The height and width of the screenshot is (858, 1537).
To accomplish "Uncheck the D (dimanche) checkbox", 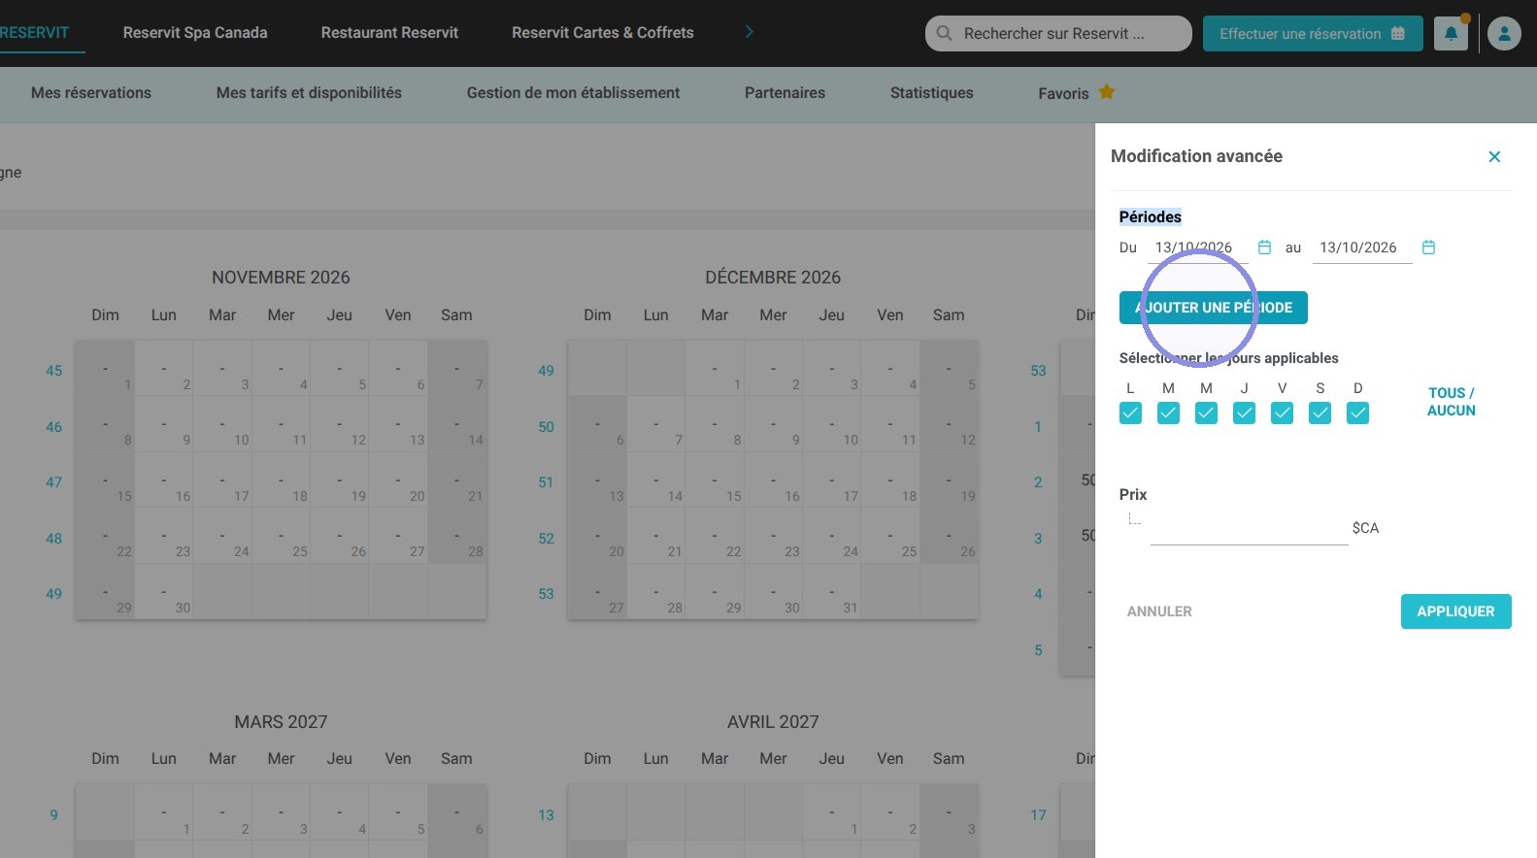I will (x=1357, y=413).
